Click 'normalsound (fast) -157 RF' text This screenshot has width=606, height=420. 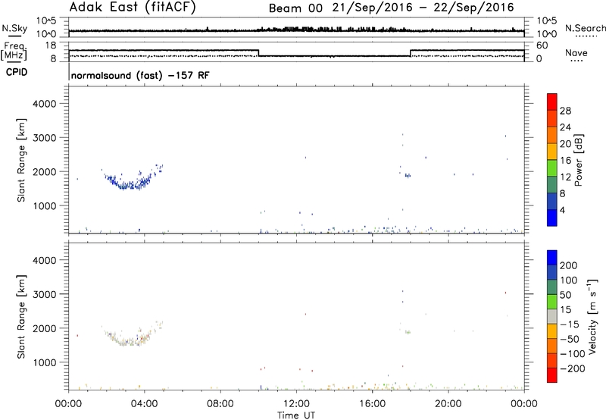click(140, 75)
